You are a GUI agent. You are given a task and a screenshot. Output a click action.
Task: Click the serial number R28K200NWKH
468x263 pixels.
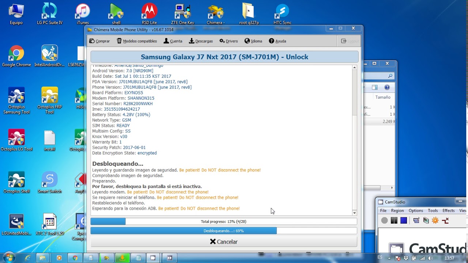click(138, 104)
